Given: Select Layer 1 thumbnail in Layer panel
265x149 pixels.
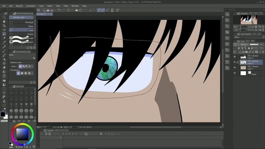Looking at the screenshot, I should pyautogui.click(x=243, y=68).
